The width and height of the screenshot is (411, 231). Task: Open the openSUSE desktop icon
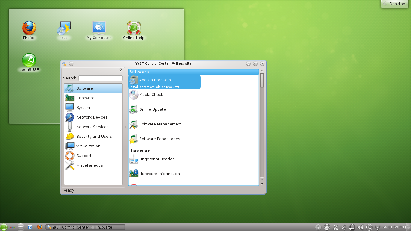29,63
